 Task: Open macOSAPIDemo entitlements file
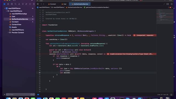pos(18,30)
